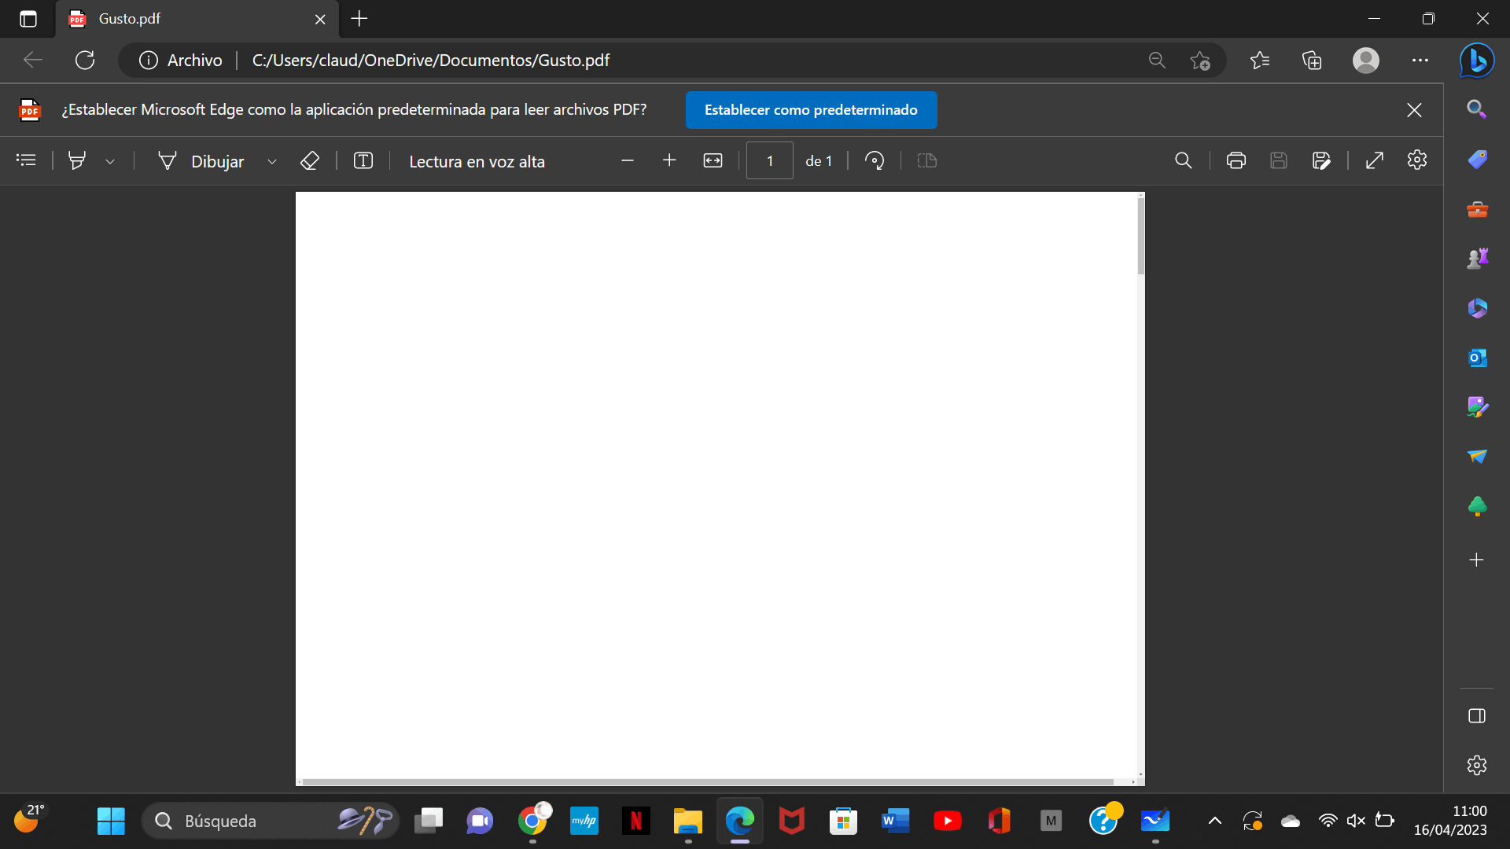Enter full screen mode in PDF toolbar
This screenshot has width=1510, height=849.
pos(1374,160)
